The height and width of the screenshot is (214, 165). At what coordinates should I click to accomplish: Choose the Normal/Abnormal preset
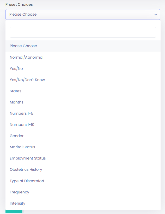pos(83,57)
